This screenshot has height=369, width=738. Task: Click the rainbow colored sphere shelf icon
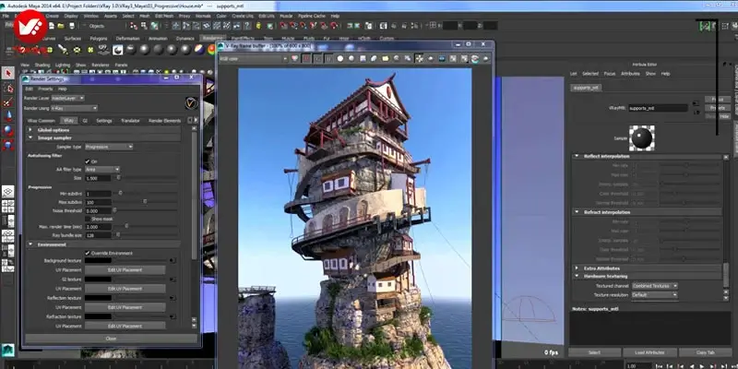211,50
